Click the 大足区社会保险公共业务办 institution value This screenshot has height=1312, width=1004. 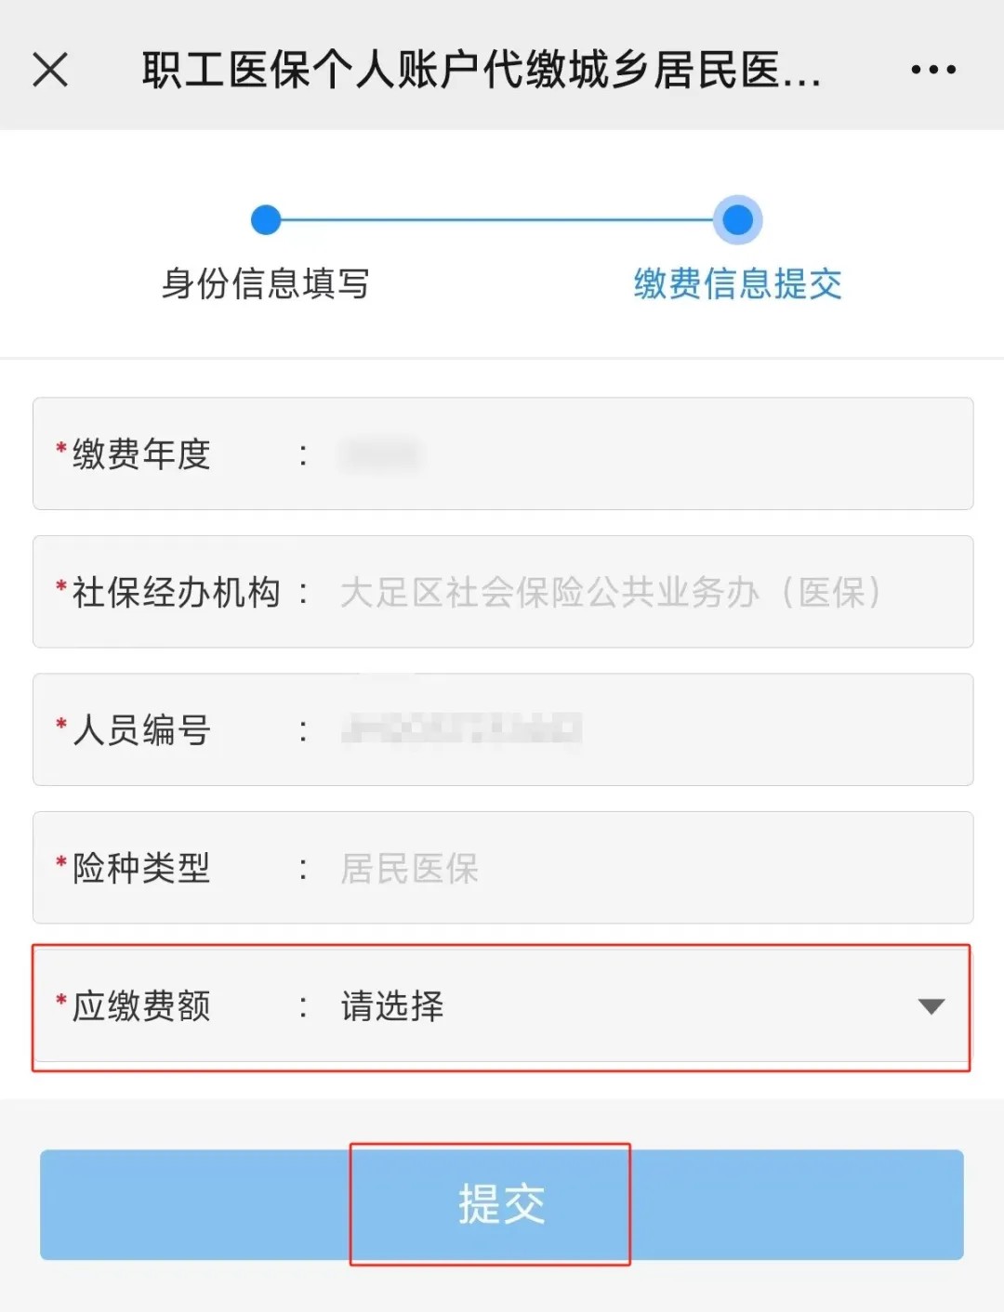click(x=610, y=592)
